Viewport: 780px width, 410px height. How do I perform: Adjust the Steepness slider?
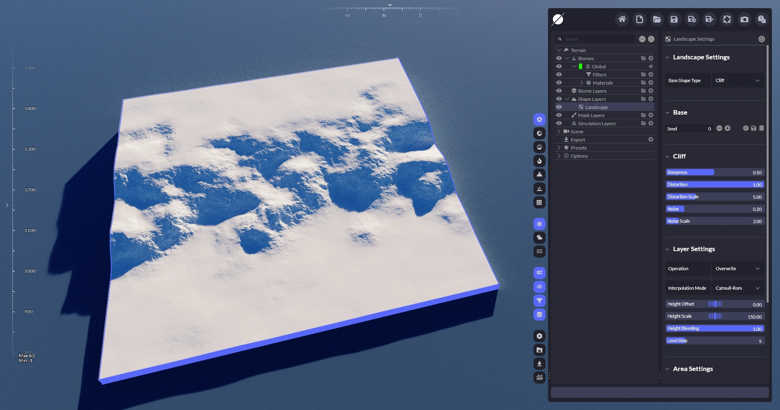click(x=714, y=172)
